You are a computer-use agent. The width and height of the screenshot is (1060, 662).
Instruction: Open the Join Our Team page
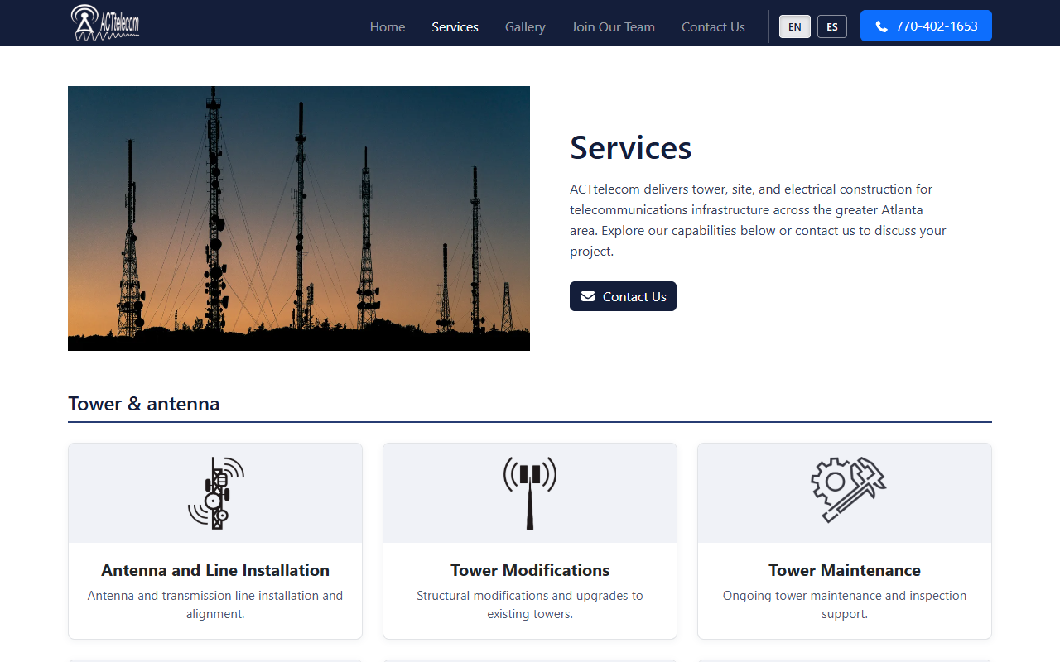click(x=613, y=26)
